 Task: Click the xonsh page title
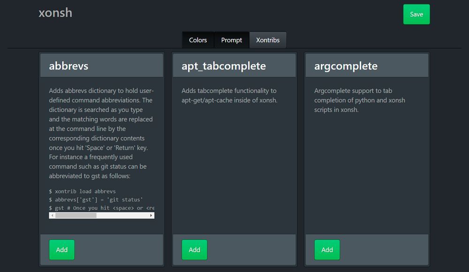55,13
